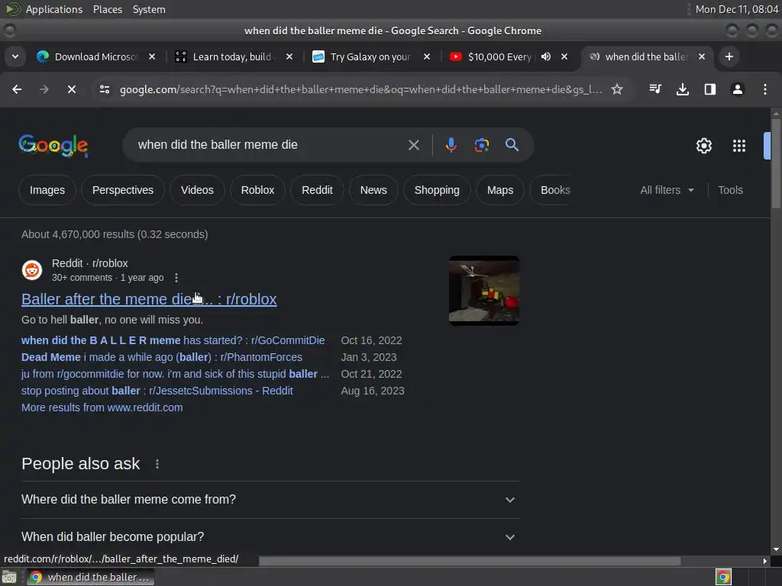
Task: Go to Google homepage via logo
Action: pos(53,146)
